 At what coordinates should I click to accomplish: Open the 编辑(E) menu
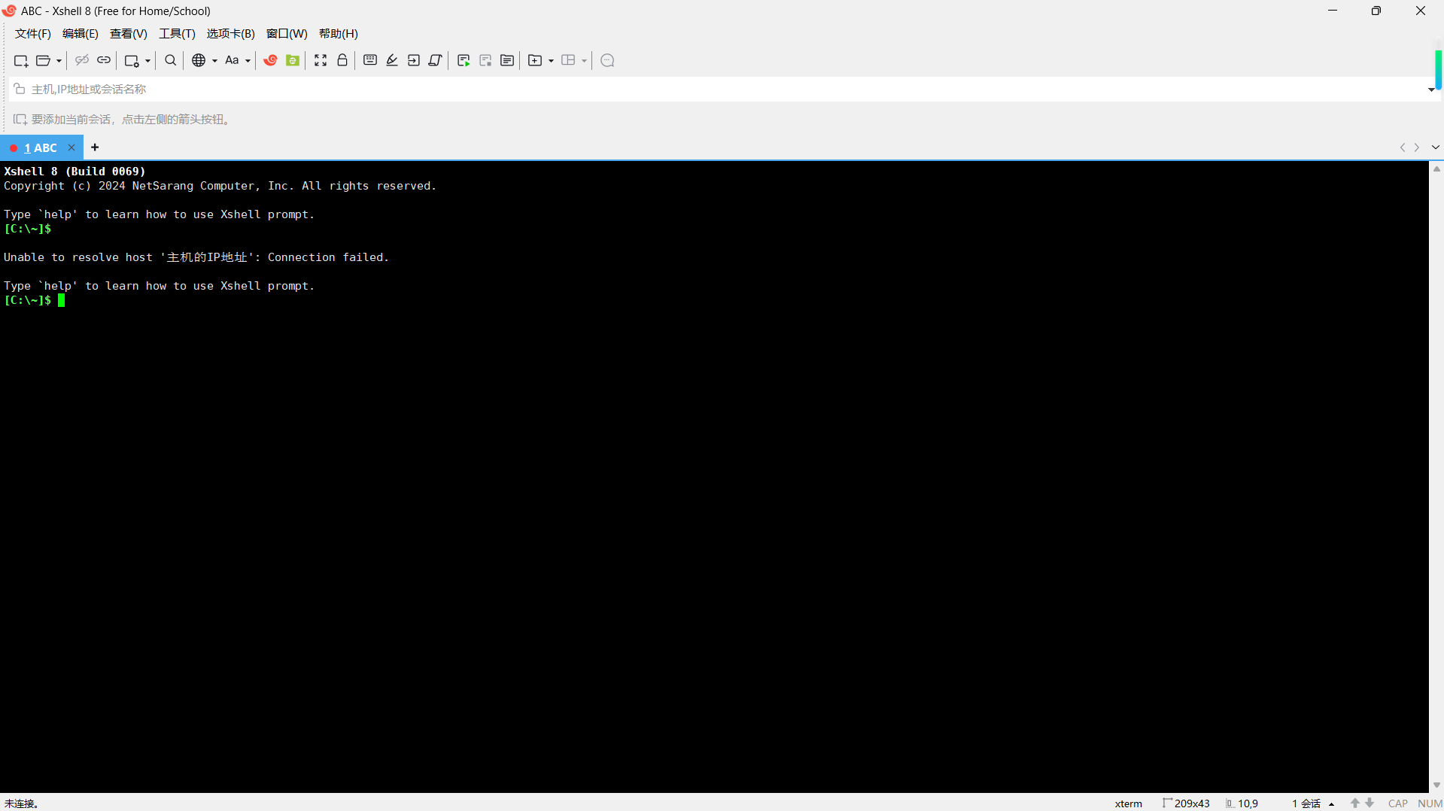[81, 34]
